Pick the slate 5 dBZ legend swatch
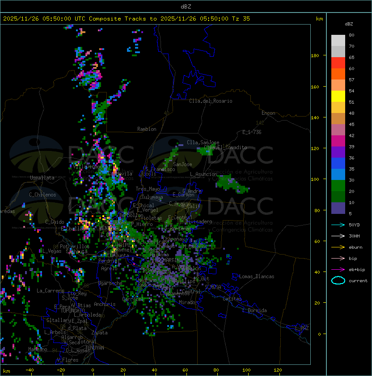This screenshot has width=372, height=376. 338,208
